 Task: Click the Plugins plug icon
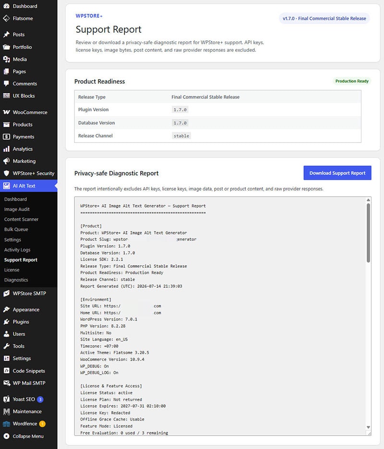[x=6, y=322]
